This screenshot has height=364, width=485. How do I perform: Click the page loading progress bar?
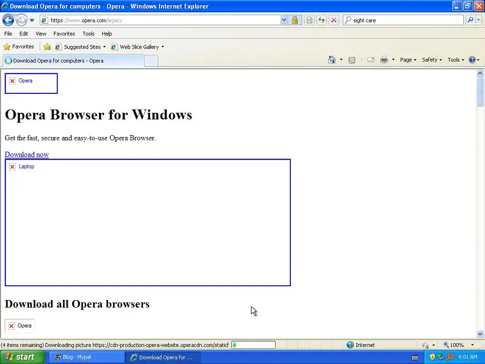tap(253, 345)
